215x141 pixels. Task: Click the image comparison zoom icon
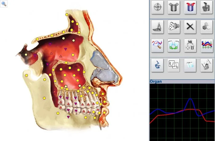(x=174, y=65)
